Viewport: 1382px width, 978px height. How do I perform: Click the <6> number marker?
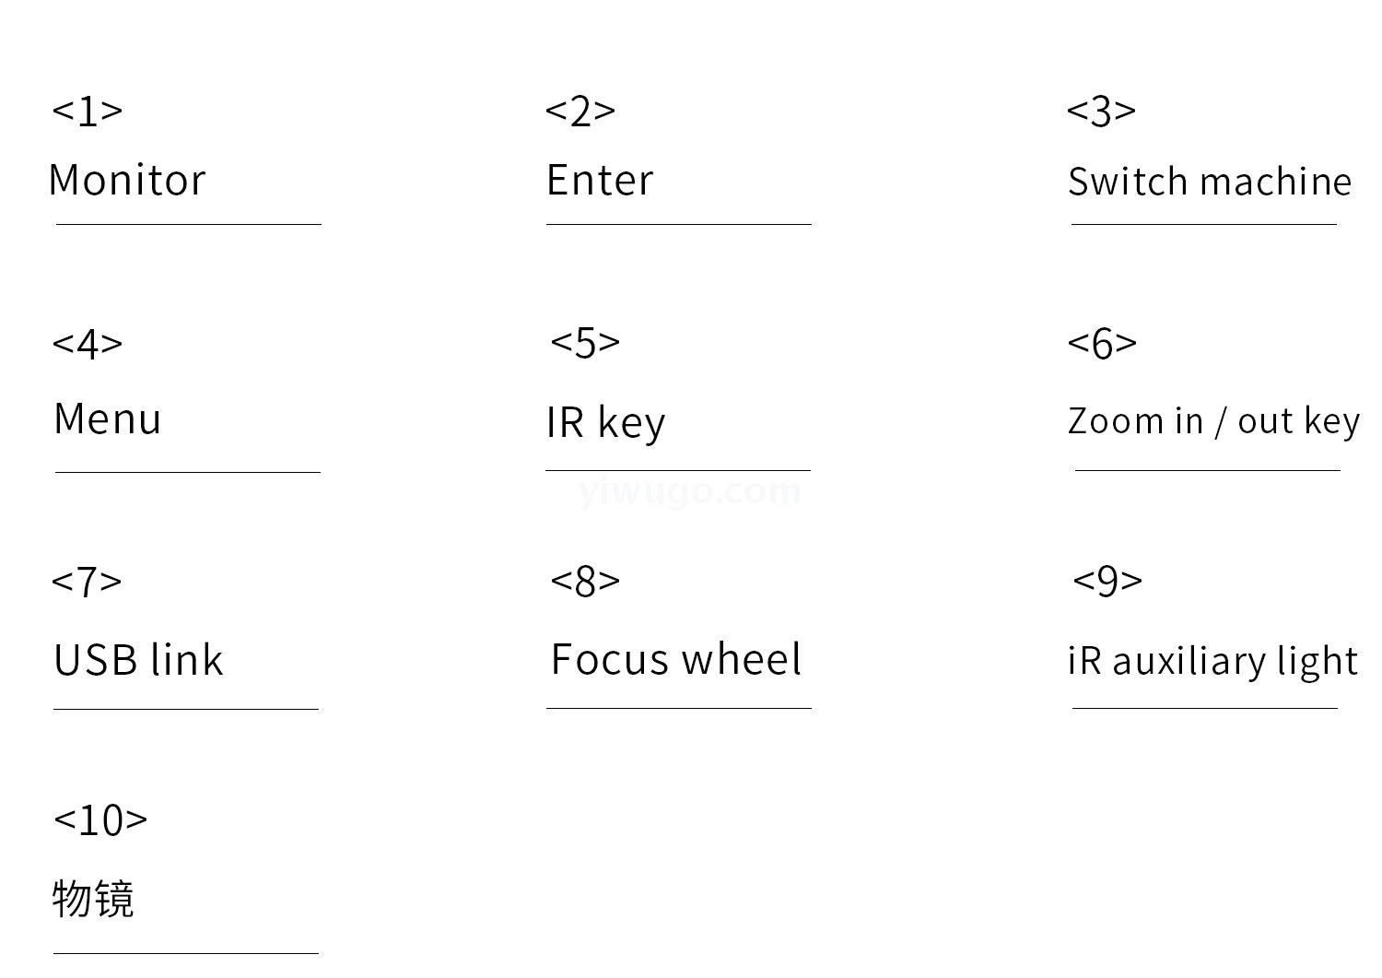(x=1102, y=343)
